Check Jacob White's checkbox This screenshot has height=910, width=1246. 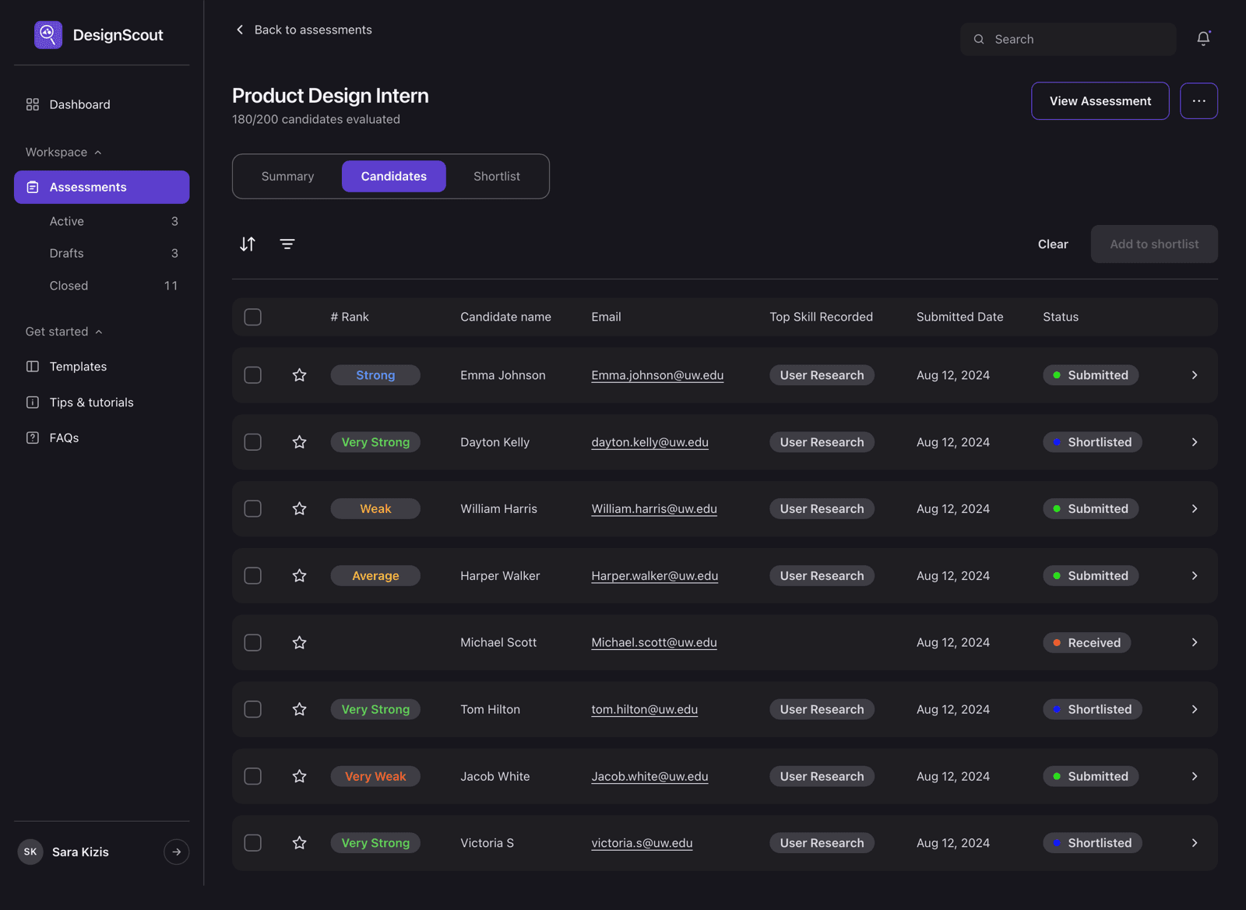pos(253,777)
